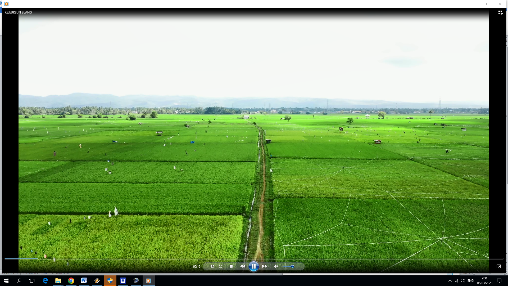Toggle repeat playback
The width and height of the screenshot is (508, 286).
(x=220, y=266)
